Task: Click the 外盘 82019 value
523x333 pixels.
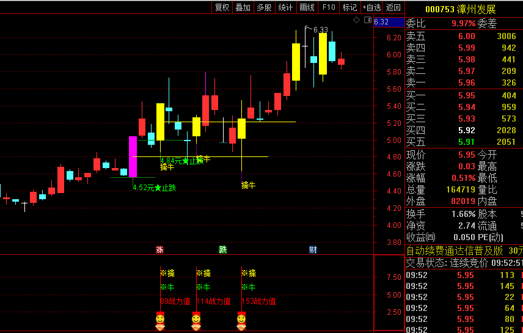Action: 463,201
